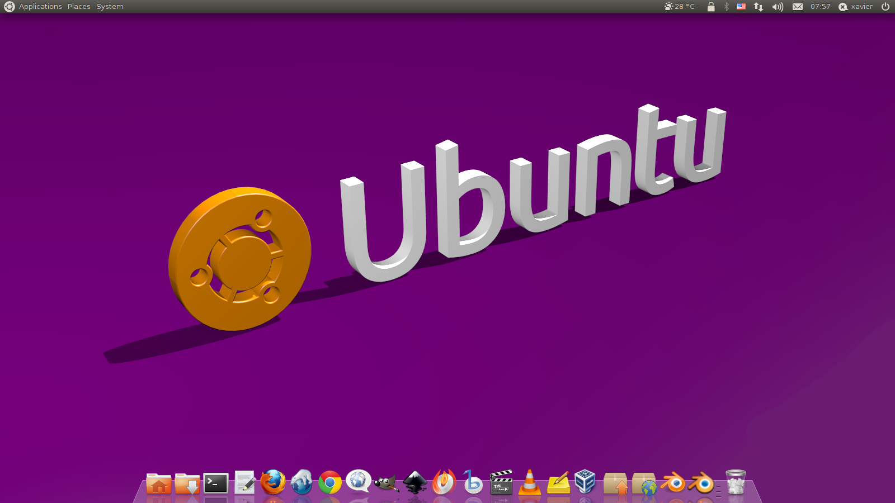Open the System menu
This screenshot has height=503, width=895.
pyautogui.click(x=110, y=7)
